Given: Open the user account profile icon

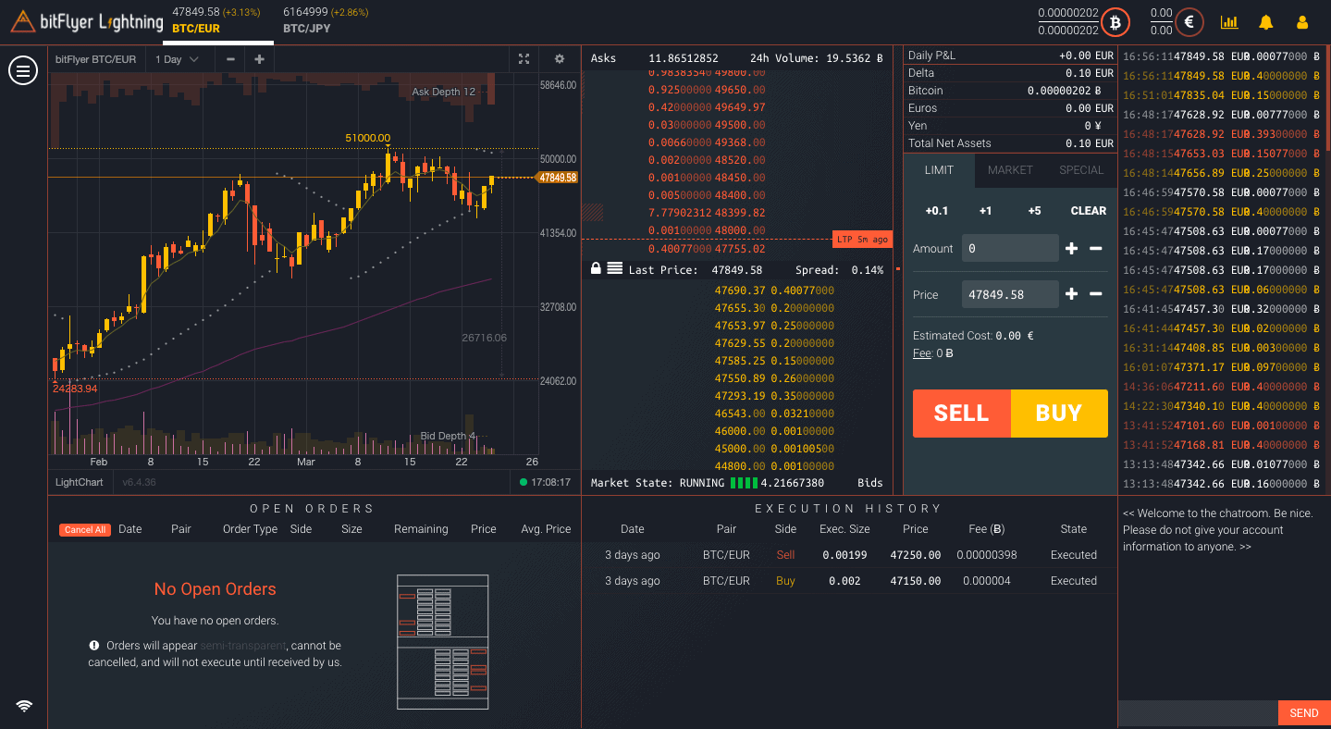Looking at the screenshot, I should [x=1303, y=22].
